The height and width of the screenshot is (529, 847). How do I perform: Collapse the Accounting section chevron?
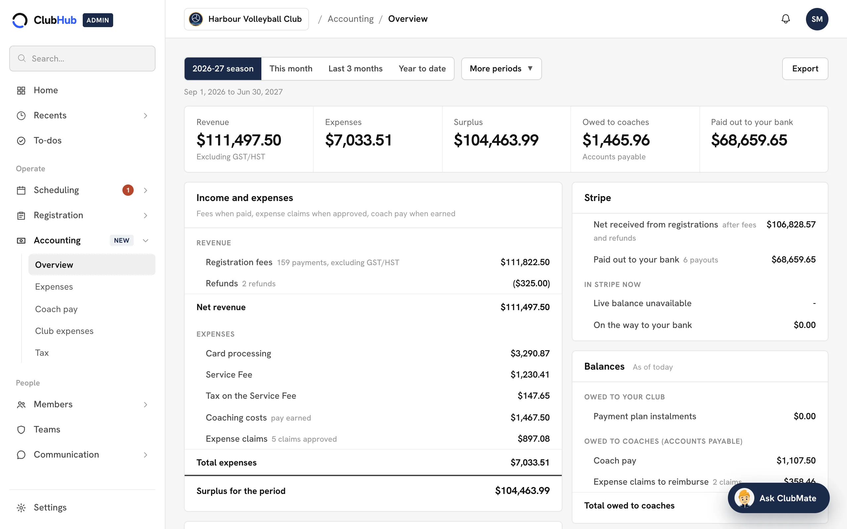click(x=146, y=240)
